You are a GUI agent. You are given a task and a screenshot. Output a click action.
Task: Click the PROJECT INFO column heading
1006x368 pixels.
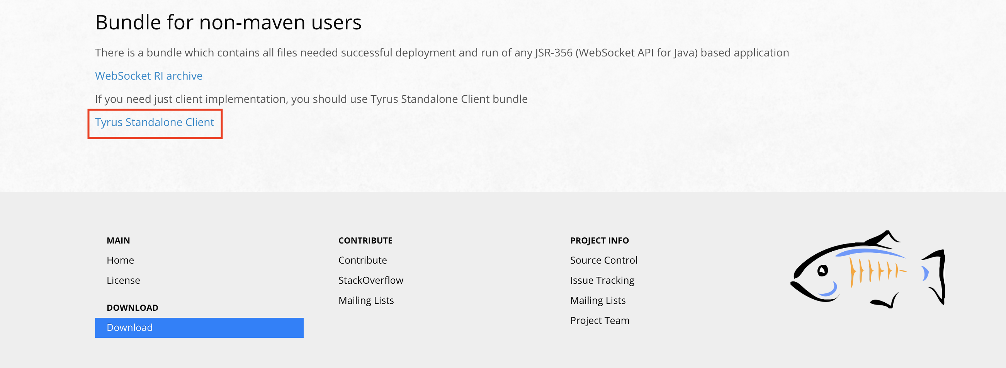[599, 241]
